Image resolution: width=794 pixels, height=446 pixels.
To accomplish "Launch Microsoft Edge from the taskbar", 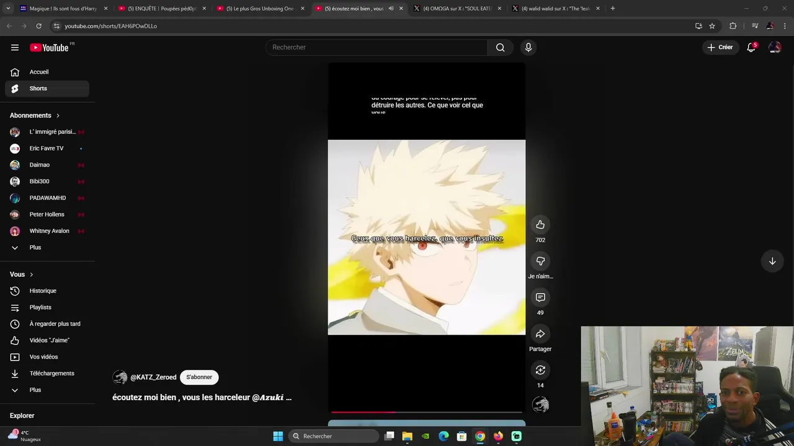I will pyautogui.click(x=444, y=436).
